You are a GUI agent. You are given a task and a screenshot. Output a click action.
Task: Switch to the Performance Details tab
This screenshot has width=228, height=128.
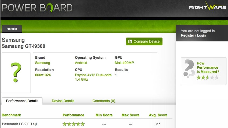22,101
